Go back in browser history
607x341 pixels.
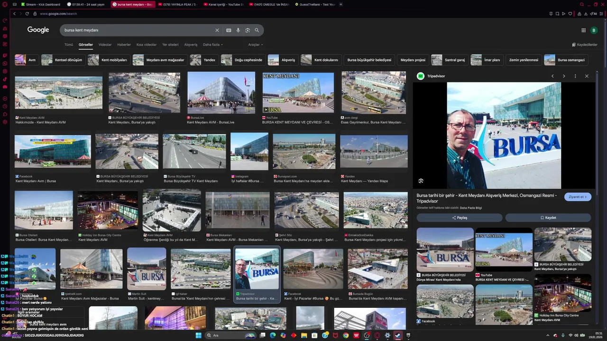pos(14,14)
